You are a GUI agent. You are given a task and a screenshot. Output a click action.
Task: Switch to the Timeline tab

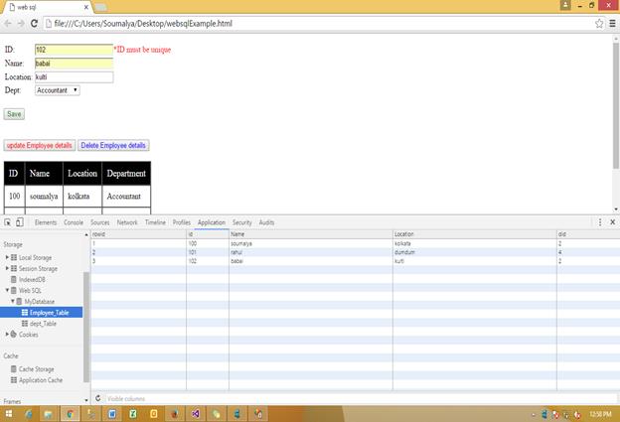pyautogui.click(x=155, y=222)
